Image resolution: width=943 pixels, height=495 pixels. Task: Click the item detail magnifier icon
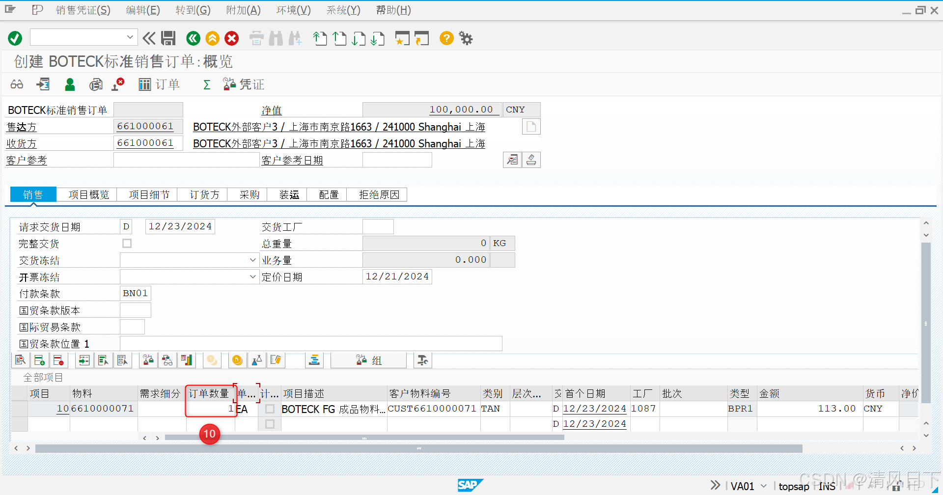point(20,360)
